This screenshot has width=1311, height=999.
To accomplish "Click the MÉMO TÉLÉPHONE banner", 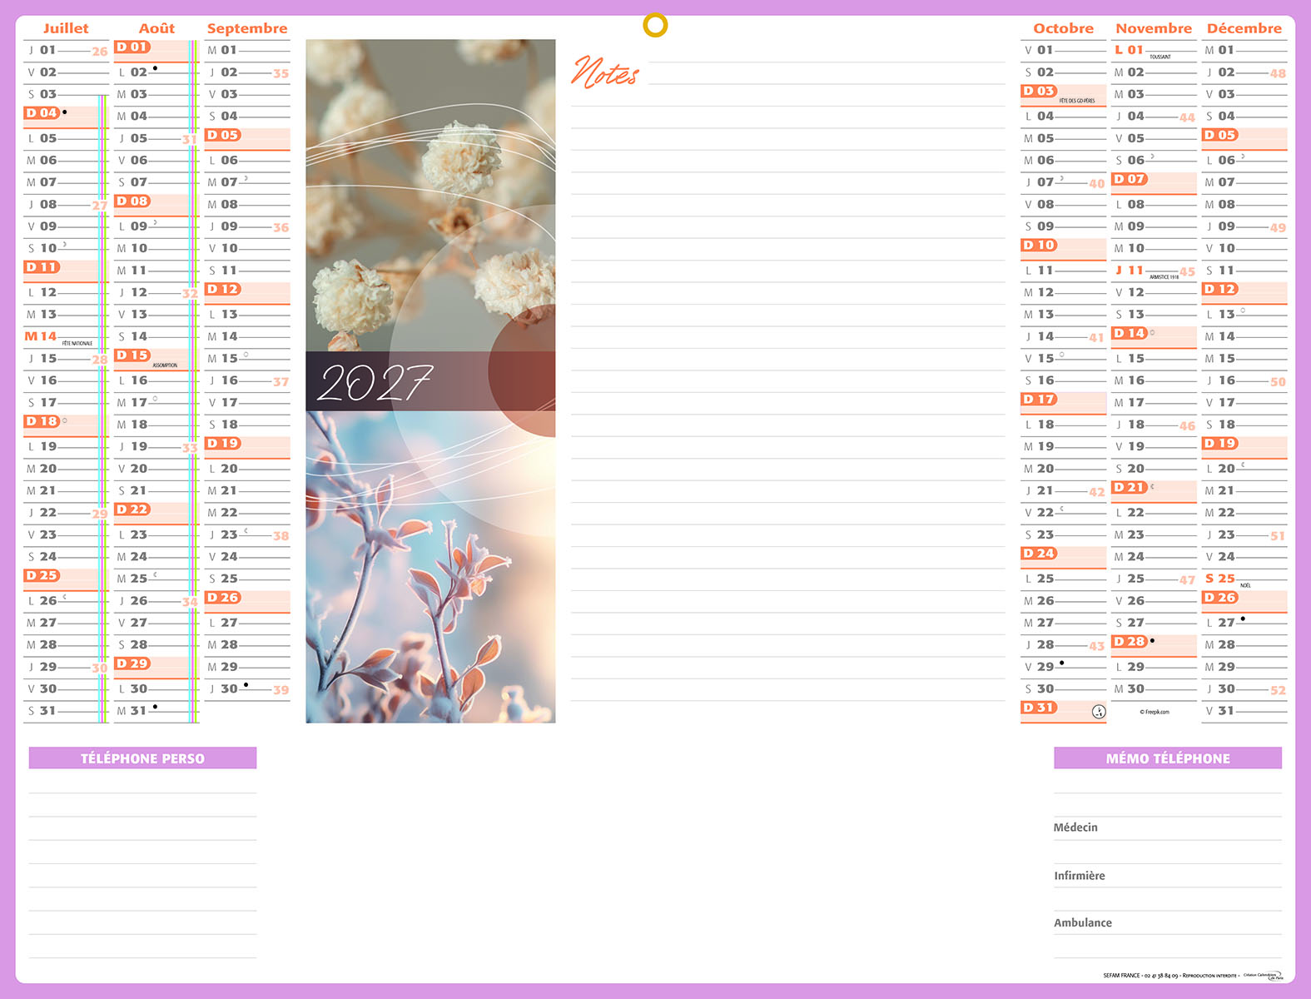I will tap(1167, 758).
